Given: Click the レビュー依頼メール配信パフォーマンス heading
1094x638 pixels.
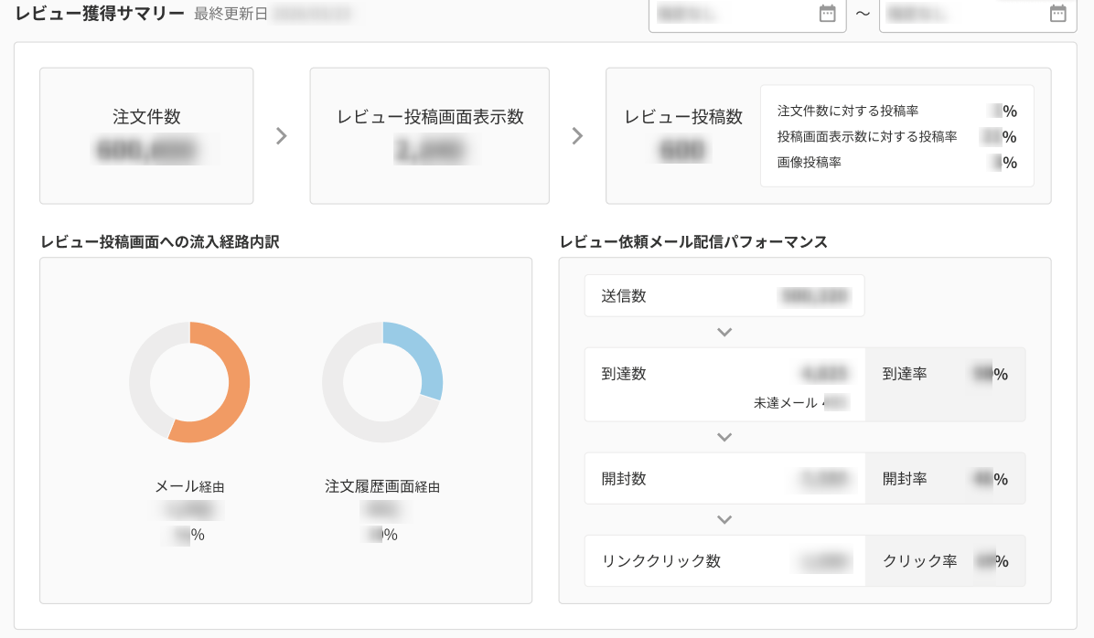Looking at the screenshot, I should pos(693,242).
